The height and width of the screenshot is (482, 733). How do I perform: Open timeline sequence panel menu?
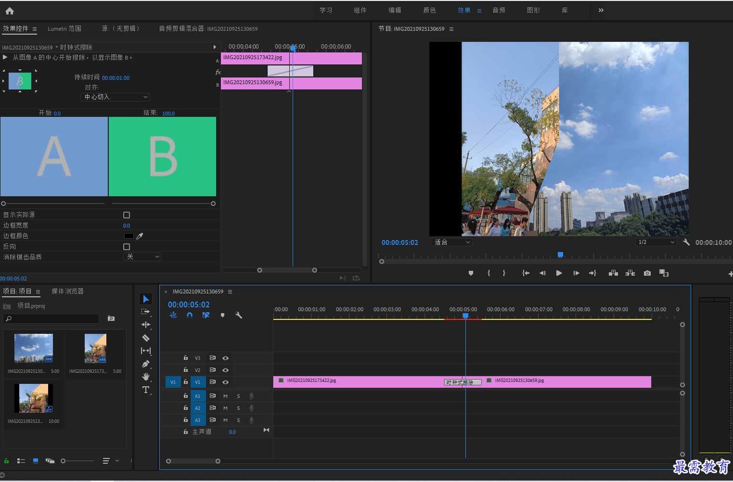pyautogui.click(x=230, y=292)
